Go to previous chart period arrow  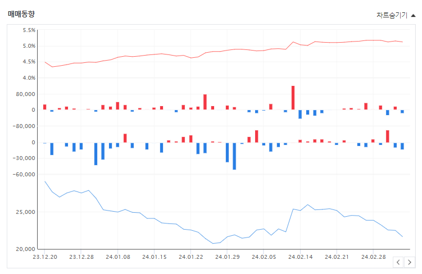point(398,262)
